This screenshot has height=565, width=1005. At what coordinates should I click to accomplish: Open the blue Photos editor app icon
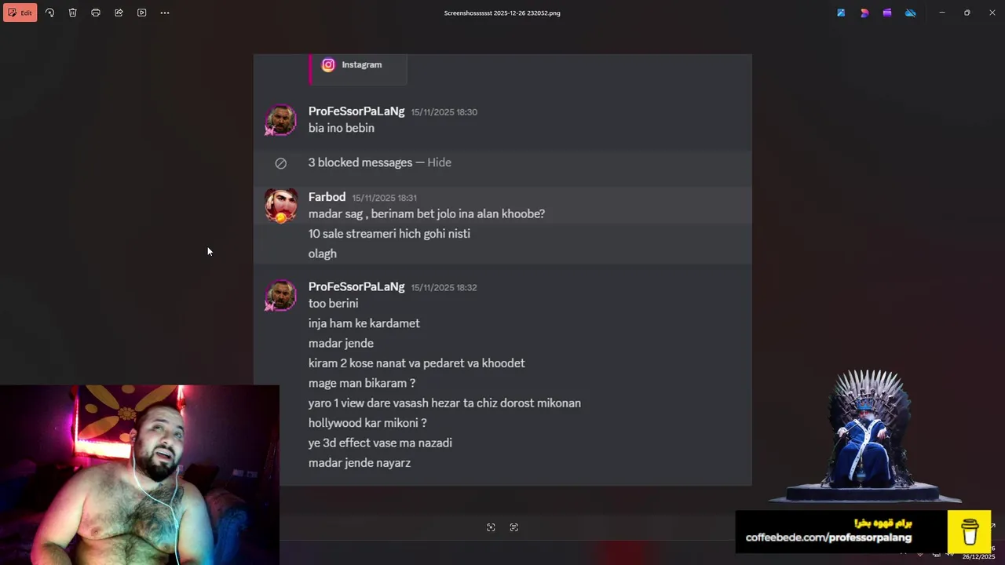click(x=841, y=13)
